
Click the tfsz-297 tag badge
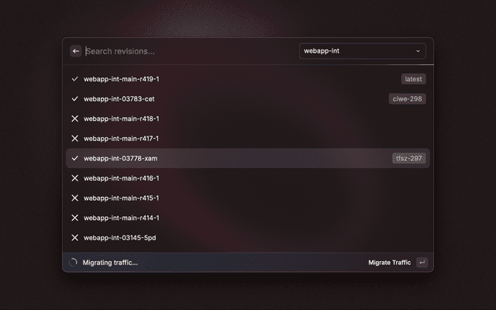(408, 158)
